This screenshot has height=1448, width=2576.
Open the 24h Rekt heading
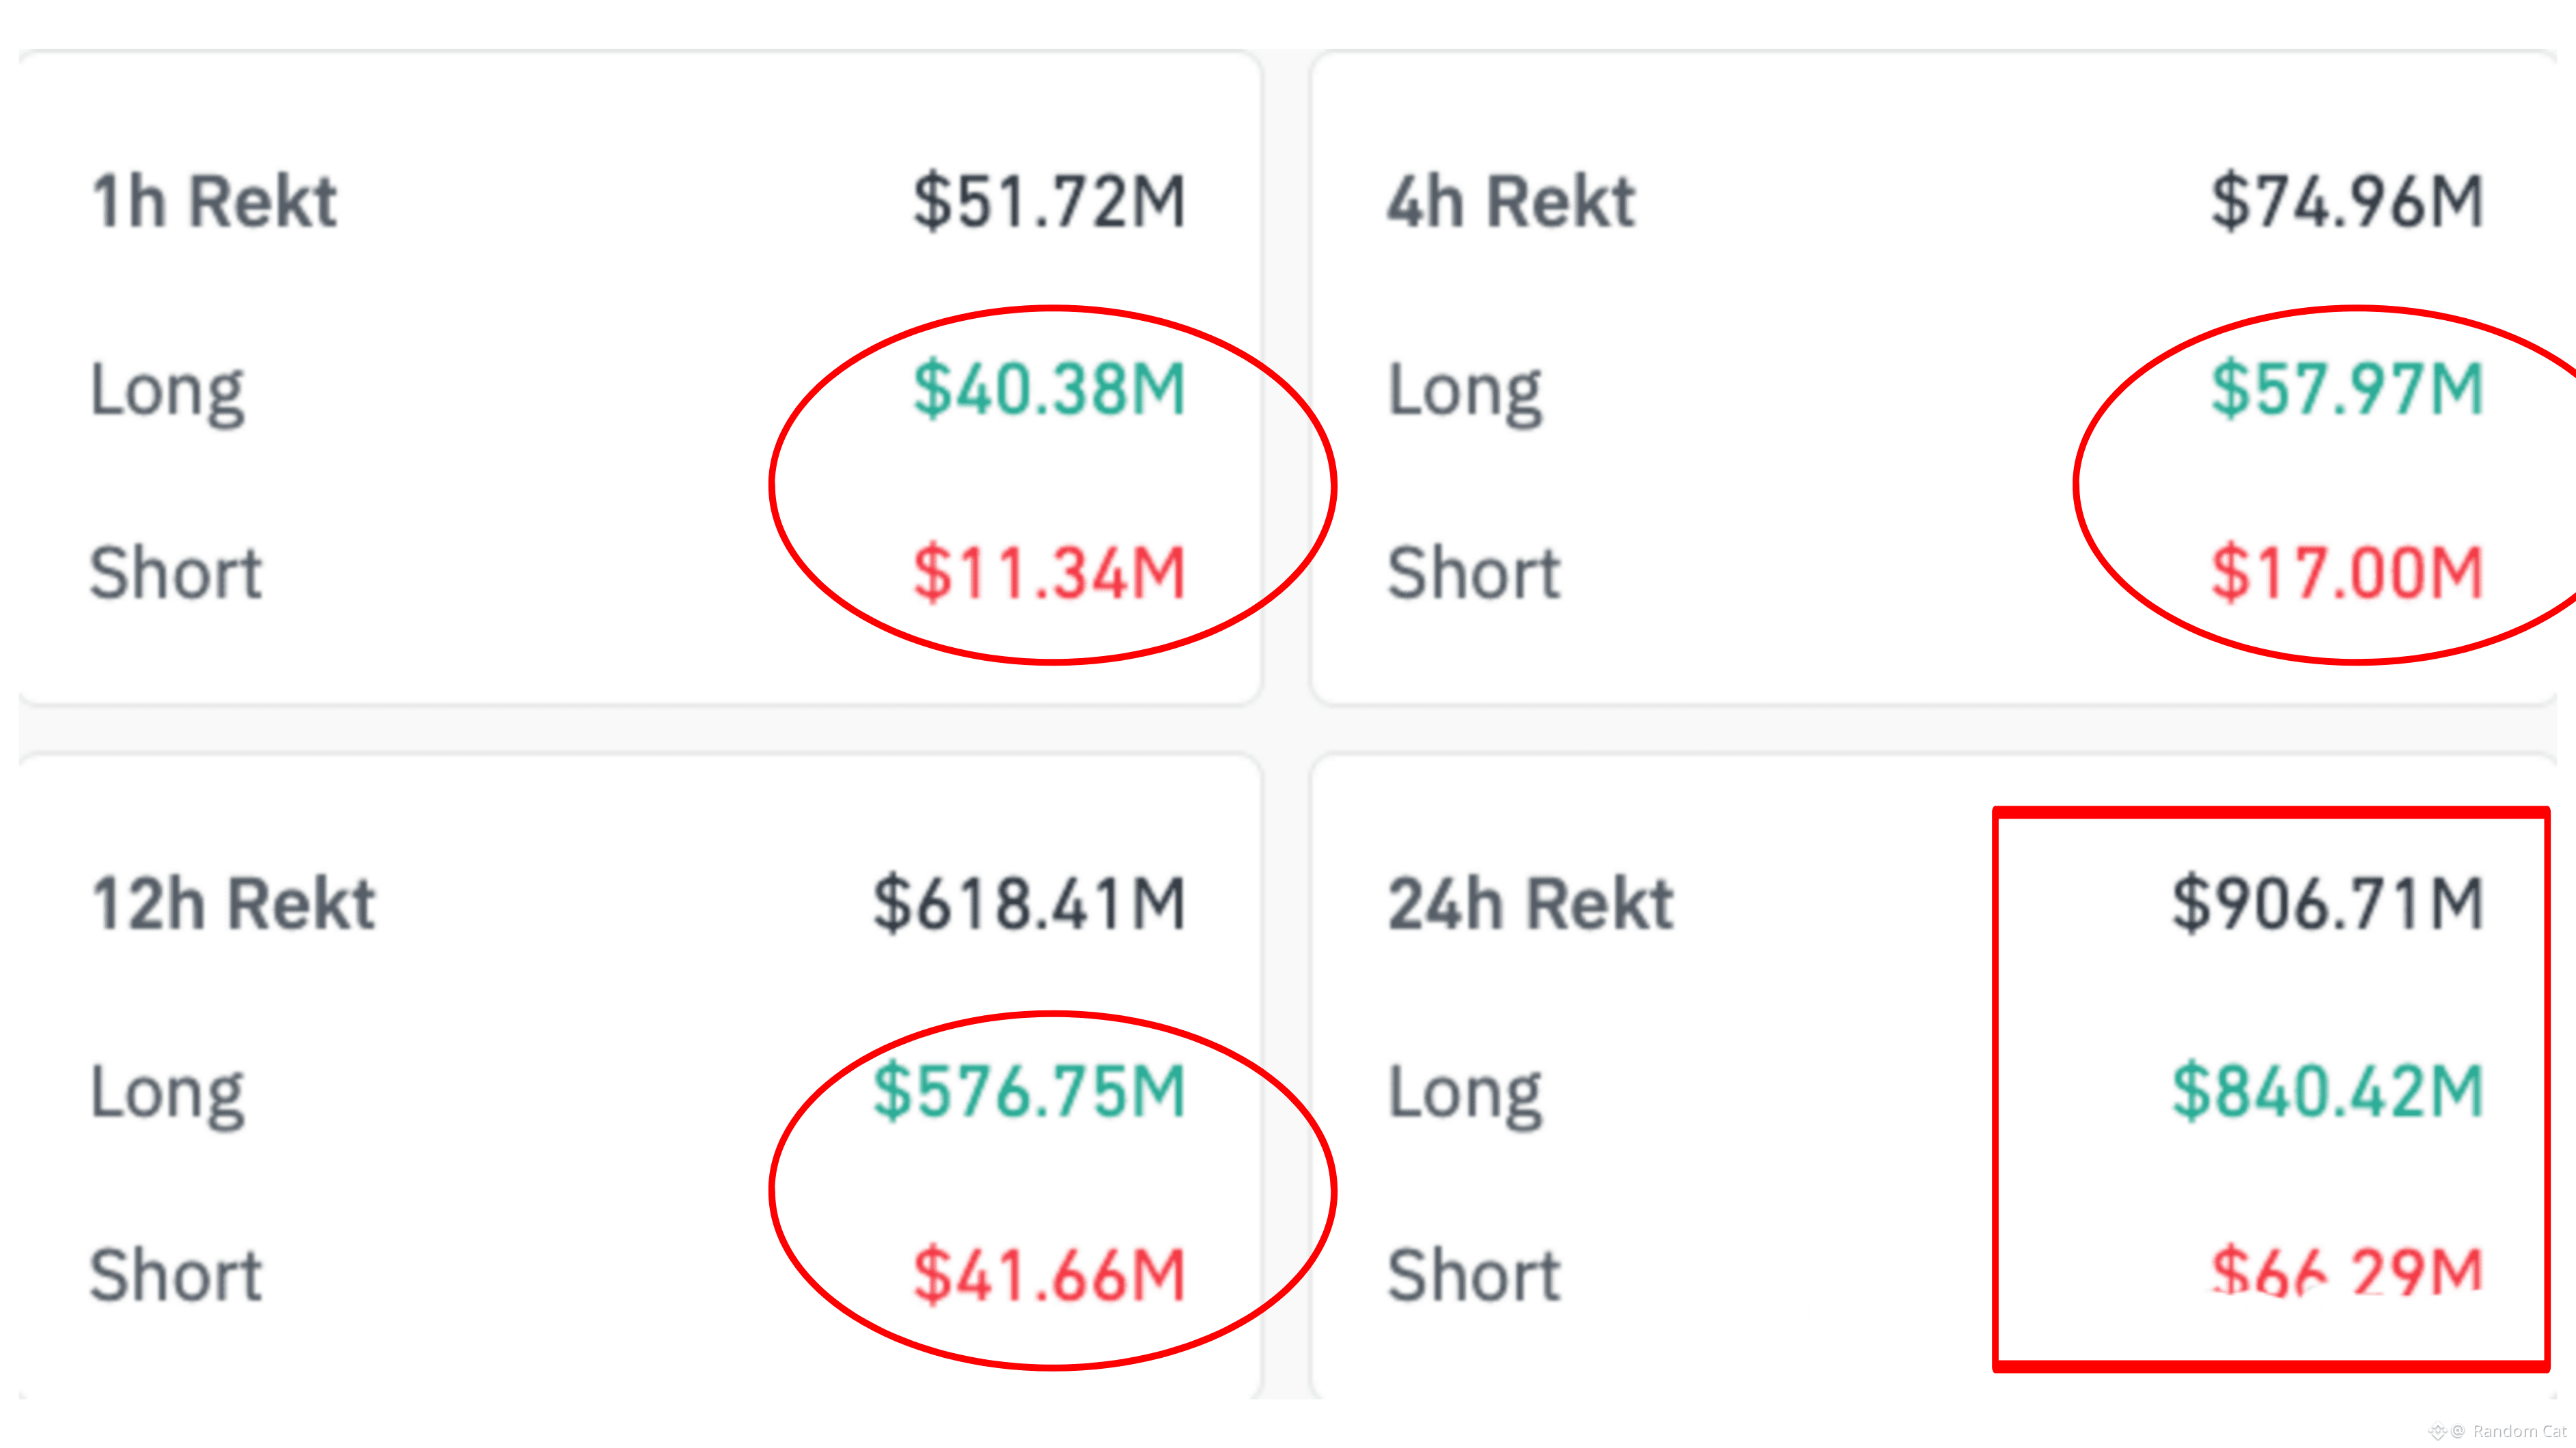tap(1530, 905)
